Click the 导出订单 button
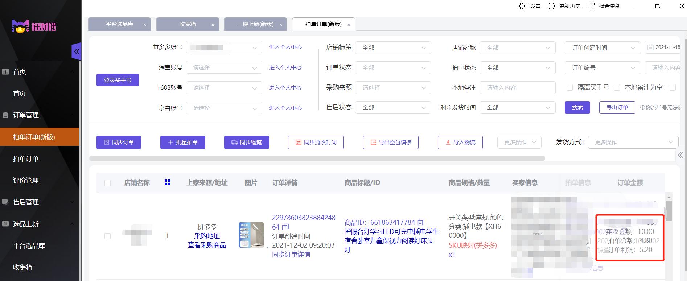The height and width of the screenshot is (281, 687). pyautogui.click(x=617, y=107)
